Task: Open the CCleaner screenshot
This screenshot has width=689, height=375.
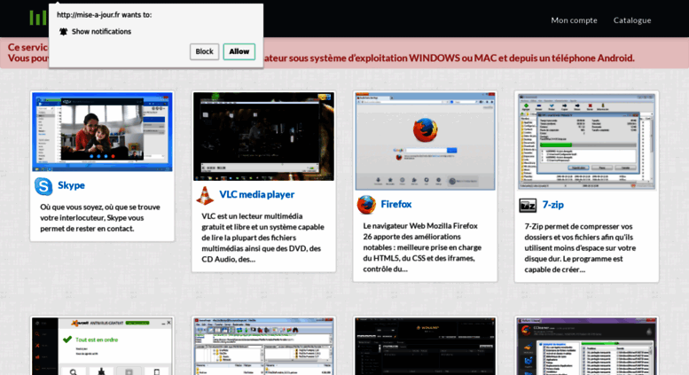Action: point(587,347)
